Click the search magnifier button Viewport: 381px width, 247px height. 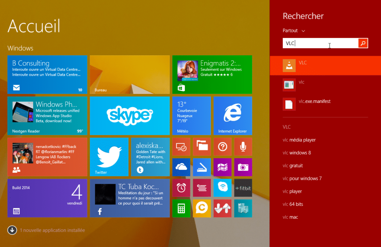(x=363, y=43)
